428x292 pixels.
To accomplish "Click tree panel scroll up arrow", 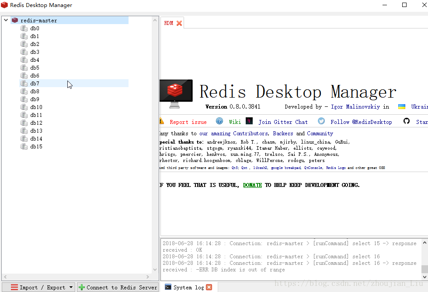I will 155,20.
